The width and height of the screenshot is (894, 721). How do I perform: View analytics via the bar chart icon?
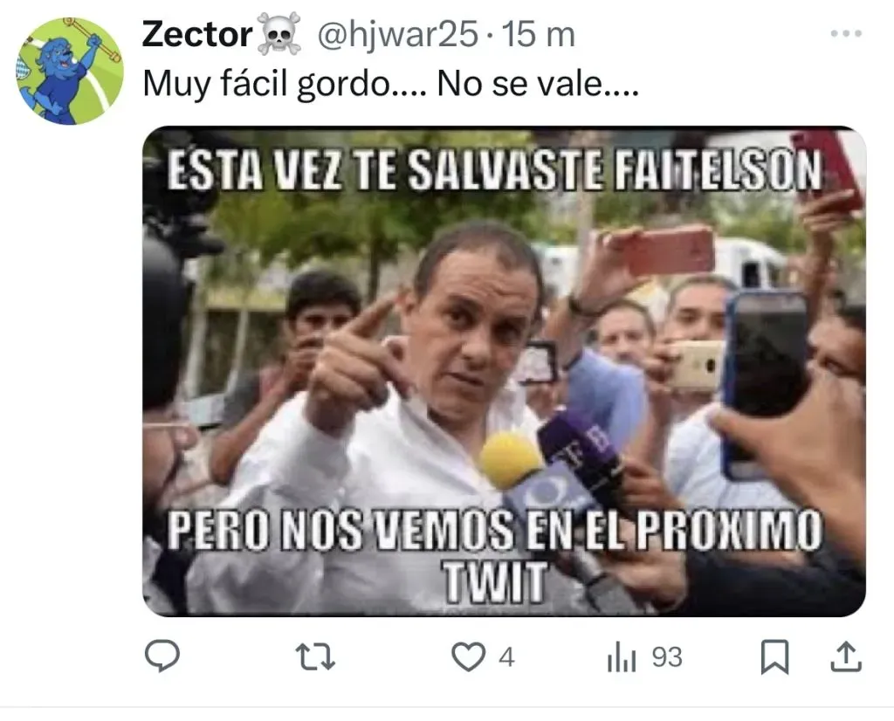[x=622, y=656]
